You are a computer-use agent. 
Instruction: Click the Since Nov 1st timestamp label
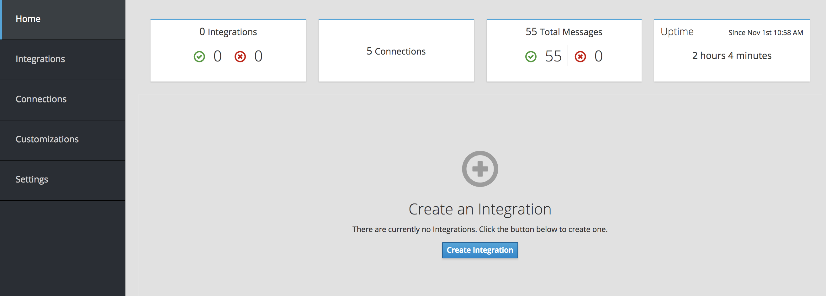[766, 32]
